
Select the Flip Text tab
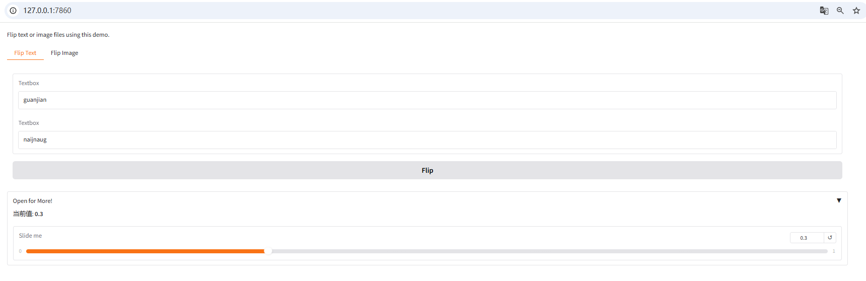[25, 53]
